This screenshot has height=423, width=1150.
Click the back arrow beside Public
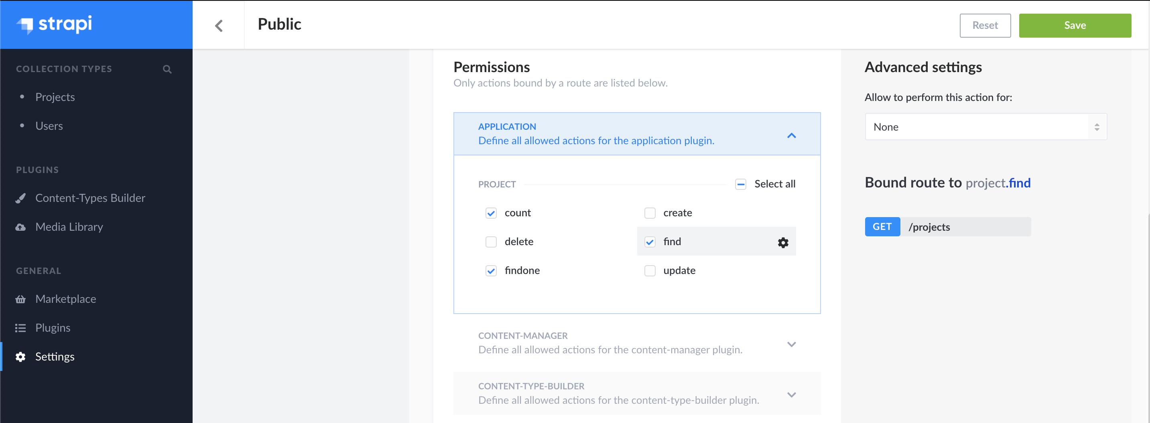point(219,25)
